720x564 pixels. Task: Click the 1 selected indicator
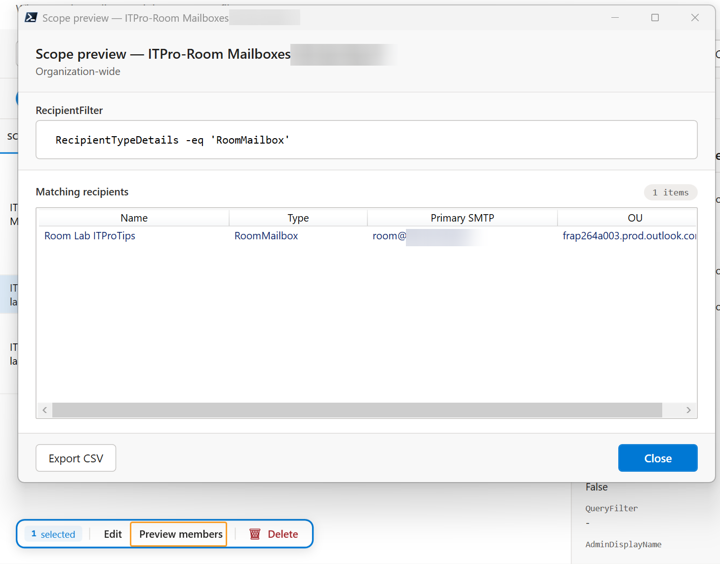click(x=53, y=534)
